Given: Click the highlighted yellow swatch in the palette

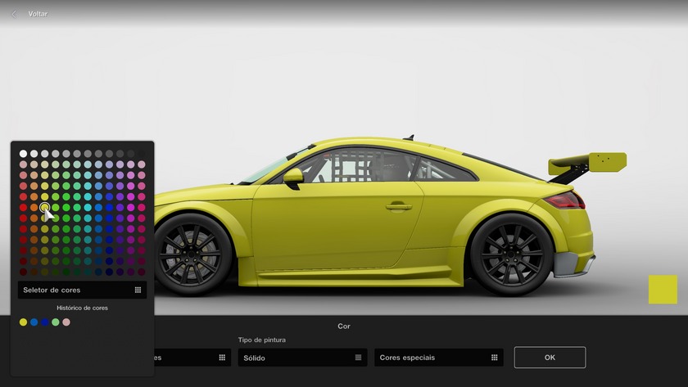Looking at the screenshot, I should pos(45,208).
